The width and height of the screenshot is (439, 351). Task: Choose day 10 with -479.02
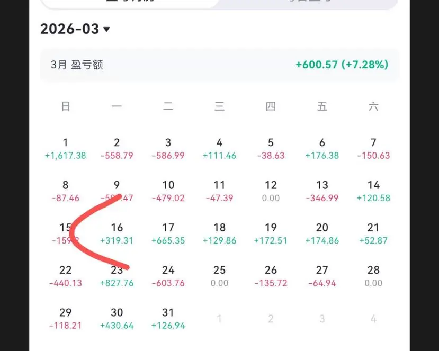tap(168, 191)
